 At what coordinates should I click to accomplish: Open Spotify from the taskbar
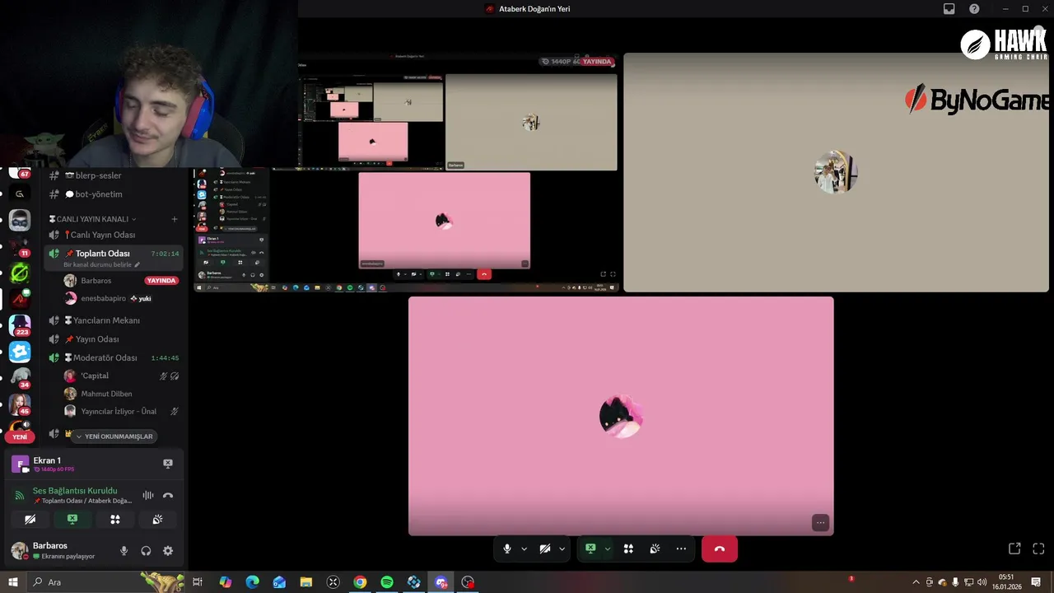[x=387, y=582]
